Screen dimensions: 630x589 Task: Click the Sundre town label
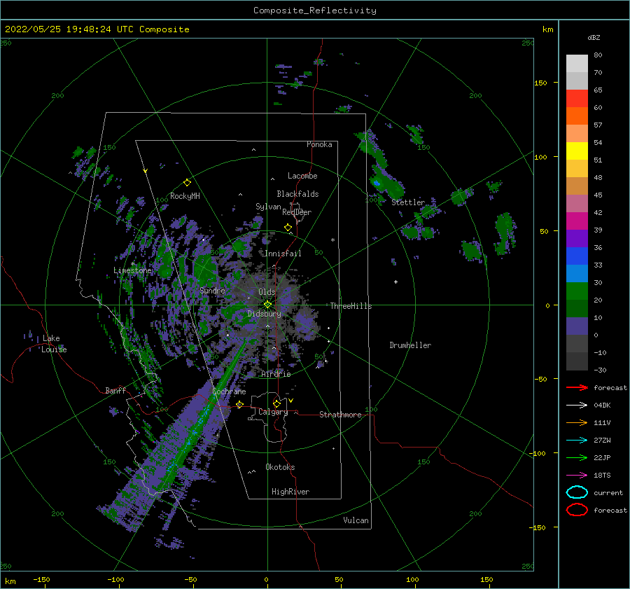[x=212, y=290]
